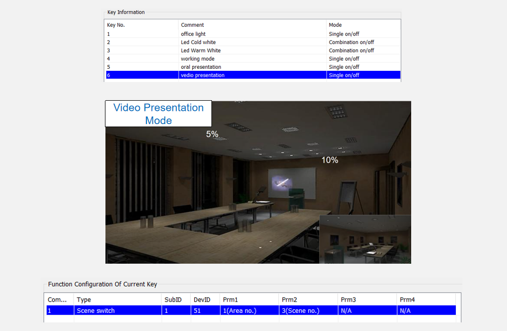Click the 'Video Presentation Mode' title box

(158, 114)
